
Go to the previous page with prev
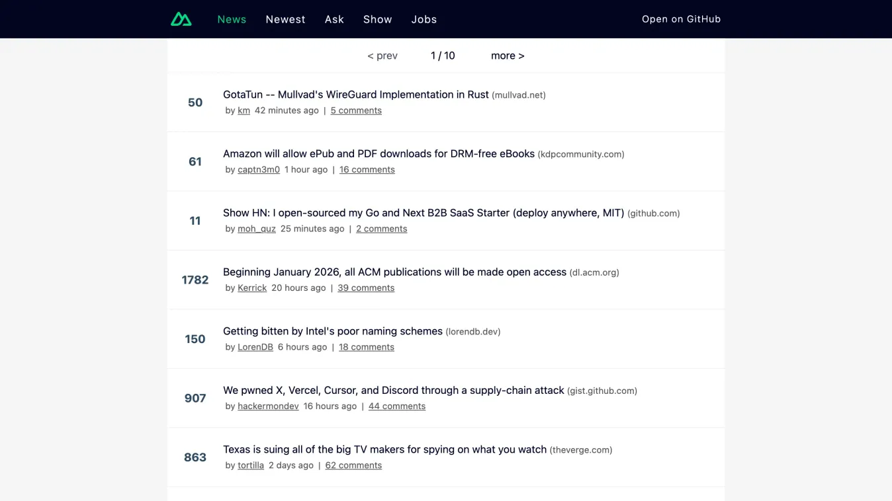coord(382,56)
